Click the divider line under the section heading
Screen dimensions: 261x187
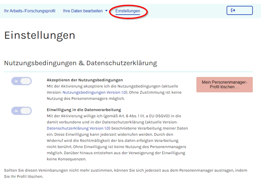click(x=128, y=71)
